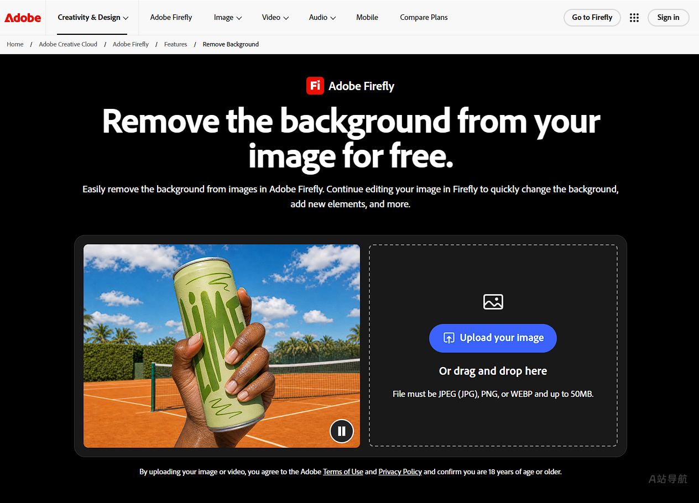The height and width of the screenshot is (503, 699).
Task: Click the Upload your image button
Action: 493,338
